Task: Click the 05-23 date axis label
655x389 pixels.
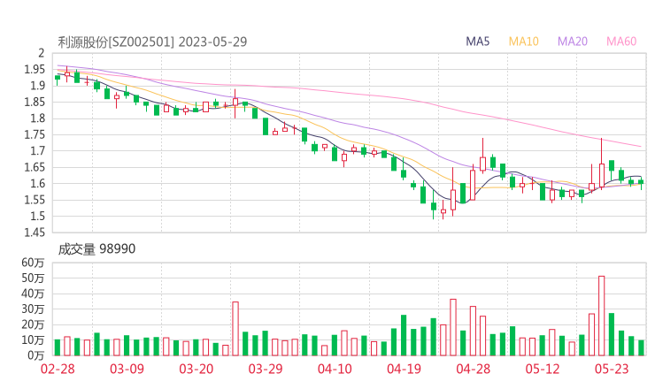Action: click(x=612, y=369)
